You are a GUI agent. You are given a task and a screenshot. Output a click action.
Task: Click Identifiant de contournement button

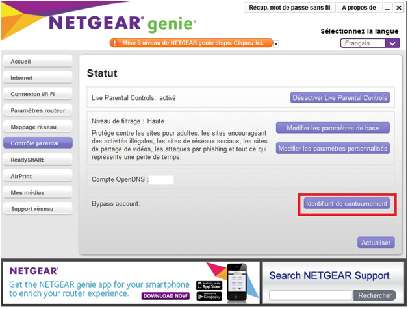[346, 204]
